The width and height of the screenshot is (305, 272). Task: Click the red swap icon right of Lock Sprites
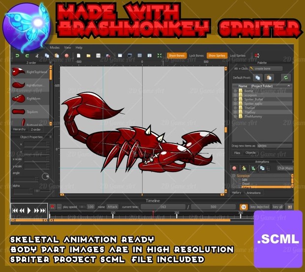(257, 56)
